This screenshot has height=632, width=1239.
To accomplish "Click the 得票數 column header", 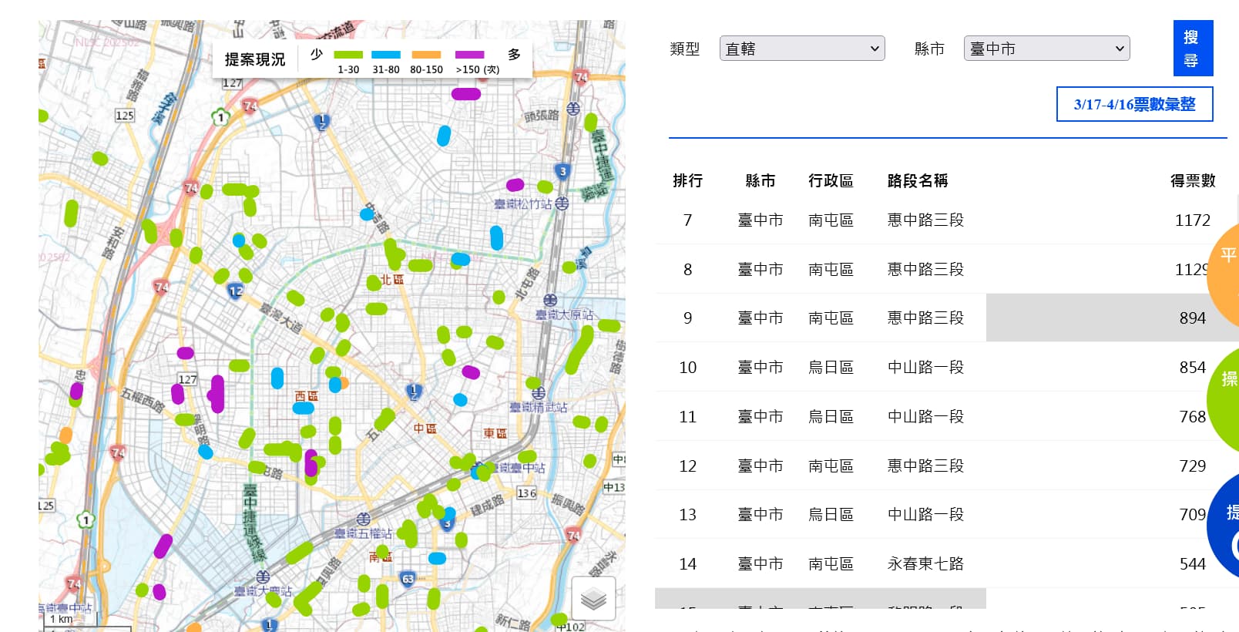I will click(x=1192, y=180).
